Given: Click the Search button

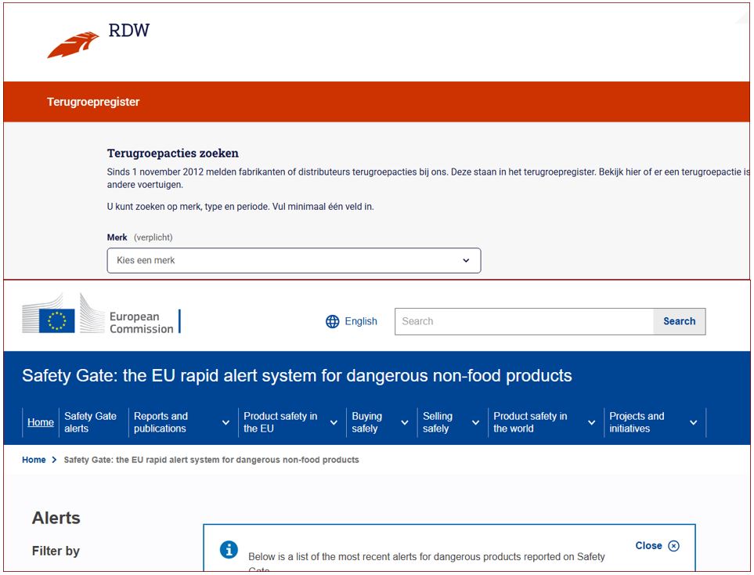Looking at the screenshot, I should [x=679, y=321].
